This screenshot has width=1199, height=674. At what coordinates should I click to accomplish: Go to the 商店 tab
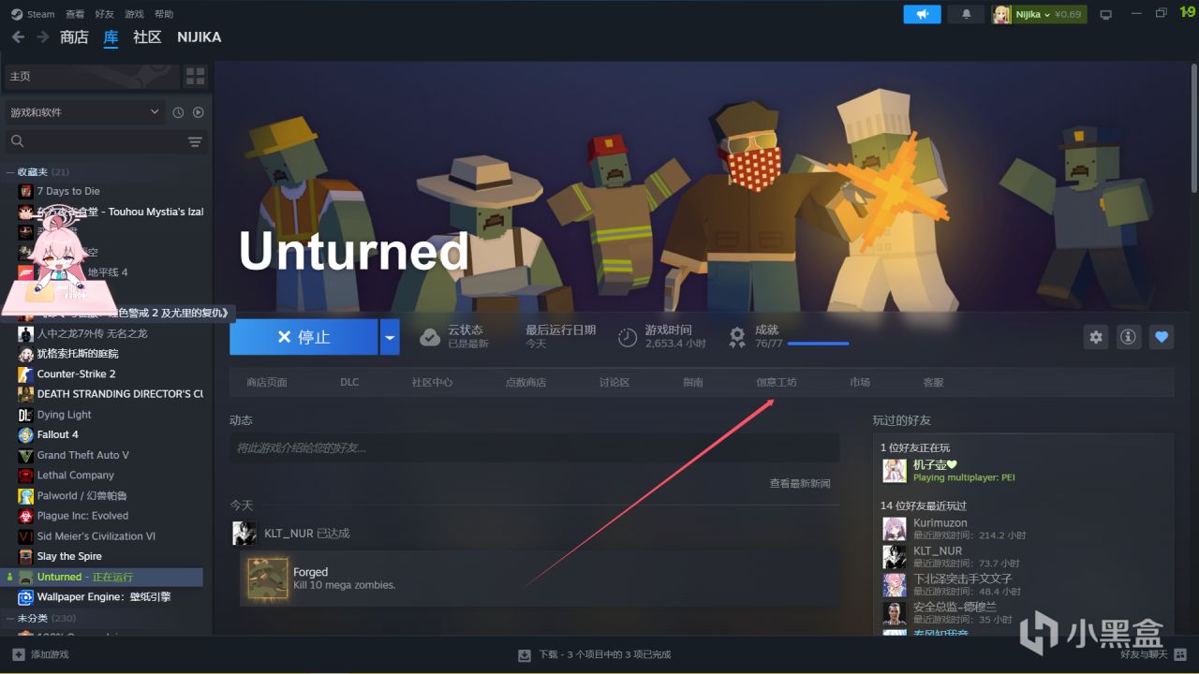(74, 37)
